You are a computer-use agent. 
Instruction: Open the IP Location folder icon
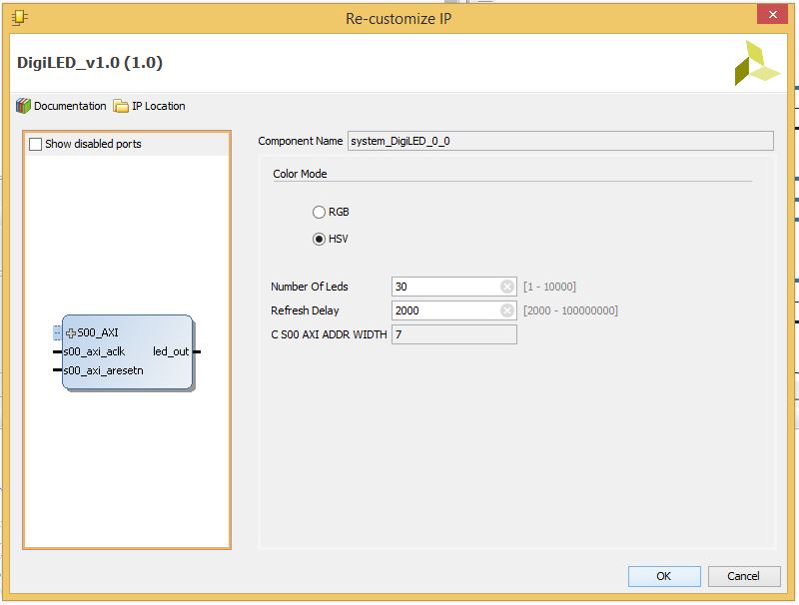[x=121, y=106]
